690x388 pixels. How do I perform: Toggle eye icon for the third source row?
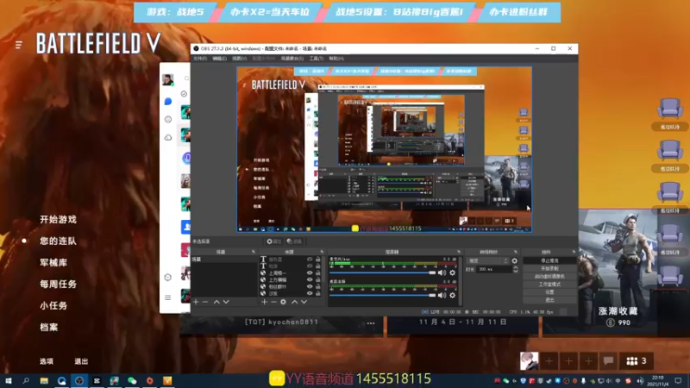310,272
